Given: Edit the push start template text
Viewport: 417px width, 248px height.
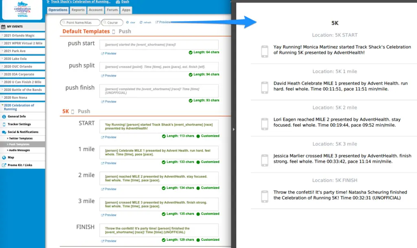Looking at the screenshot, I should pyautogui.click(x=159, y=45).
